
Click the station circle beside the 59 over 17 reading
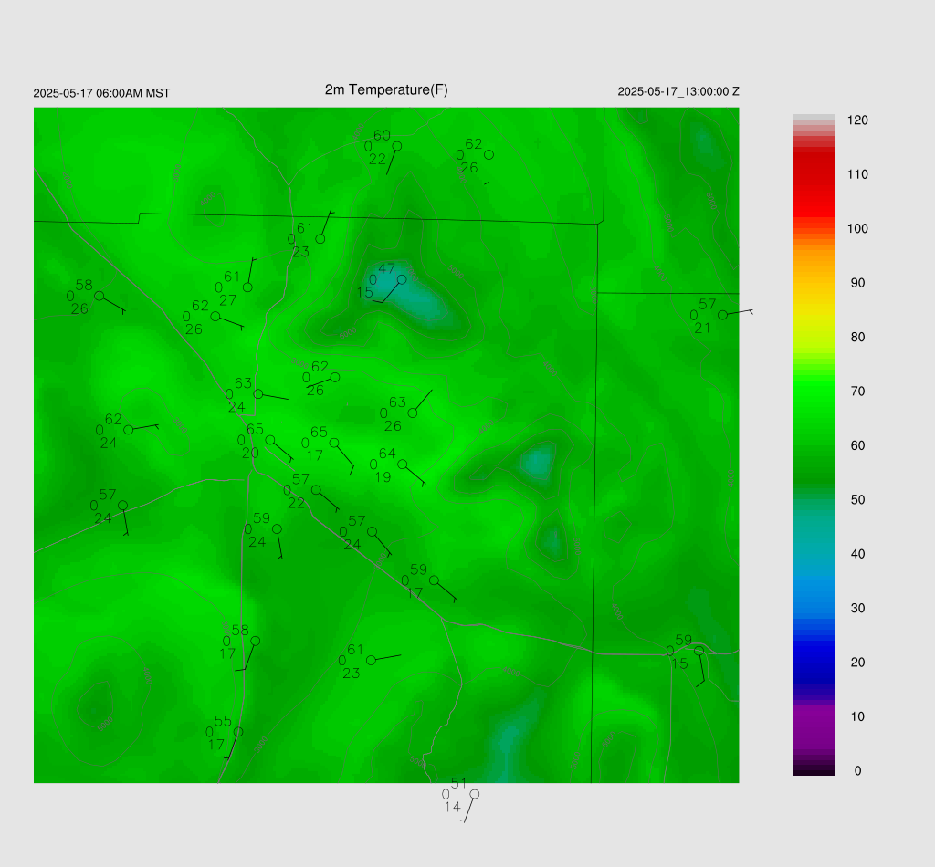pos(434,580)
